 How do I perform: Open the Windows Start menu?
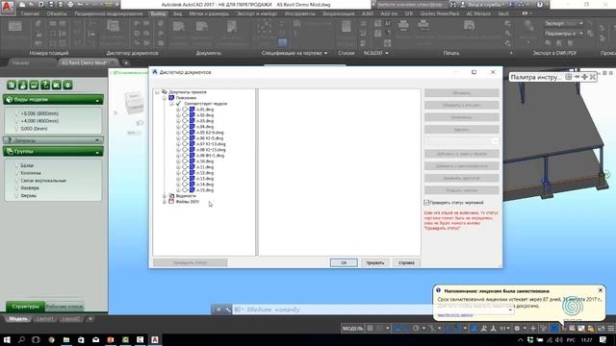[x=7, y=339]
